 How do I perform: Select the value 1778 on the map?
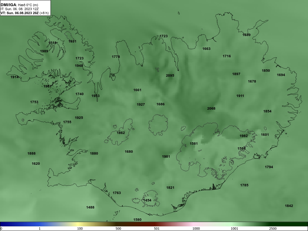(116, 57)
